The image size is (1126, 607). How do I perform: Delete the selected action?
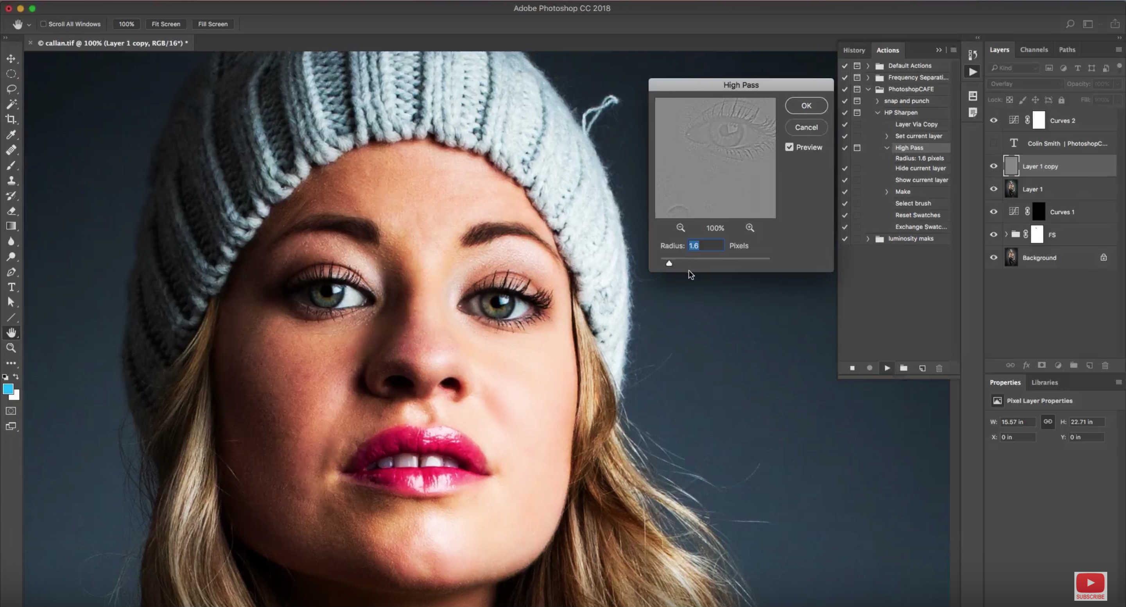[x=939, y=368]
